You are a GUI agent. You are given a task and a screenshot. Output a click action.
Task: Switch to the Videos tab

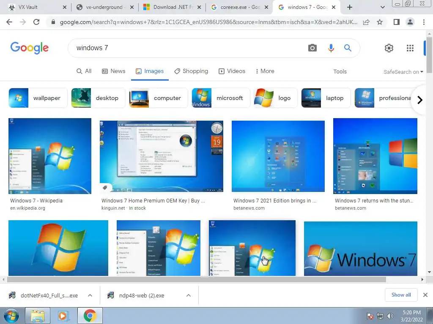tap(232, 71)
